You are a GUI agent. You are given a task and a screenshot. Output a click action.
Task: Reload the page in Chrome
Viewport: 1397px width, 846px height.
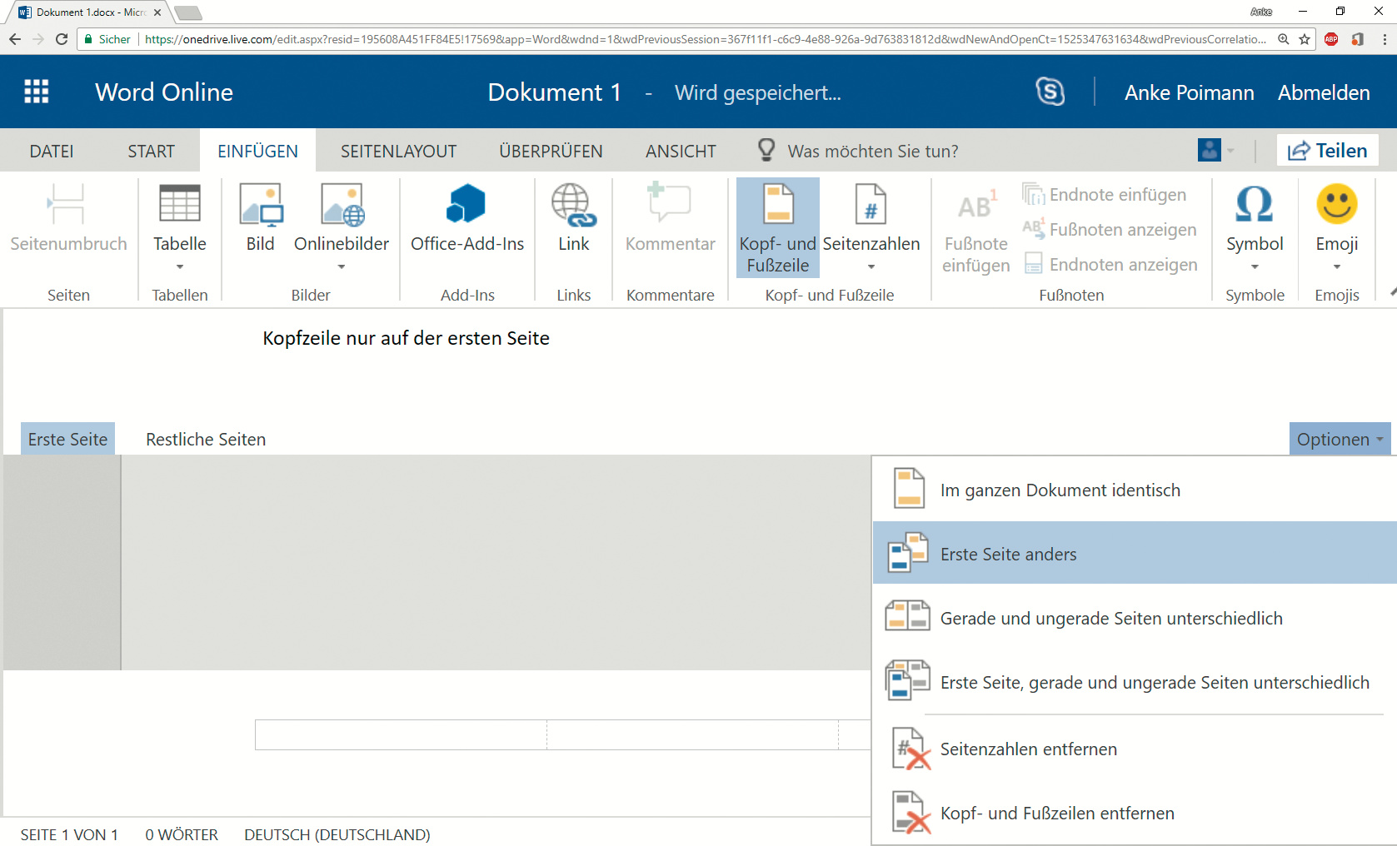[x=62, y=39]
